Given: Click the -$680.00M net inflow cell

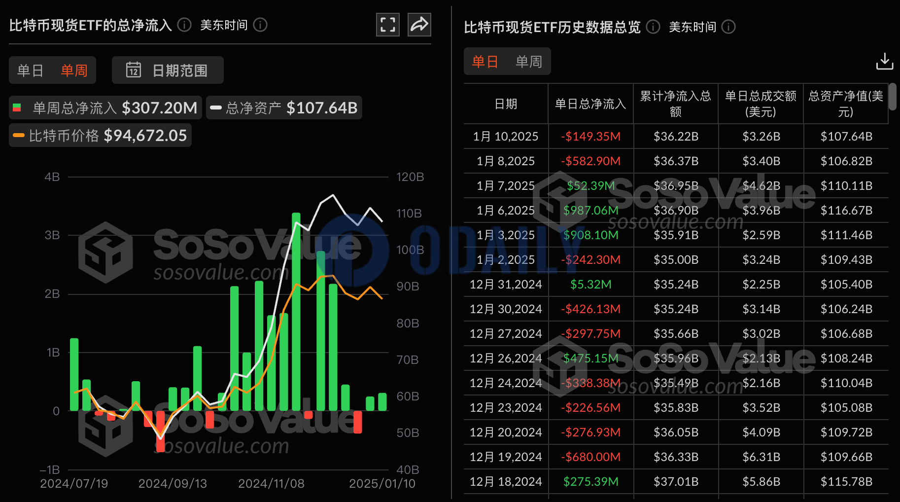Looking at the screenshot, I should [590, 457].
